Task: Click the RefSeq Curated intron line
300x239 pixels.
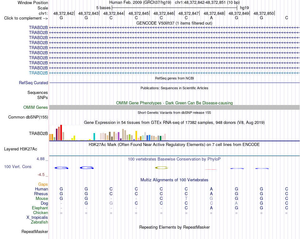Action: (174, 83)
